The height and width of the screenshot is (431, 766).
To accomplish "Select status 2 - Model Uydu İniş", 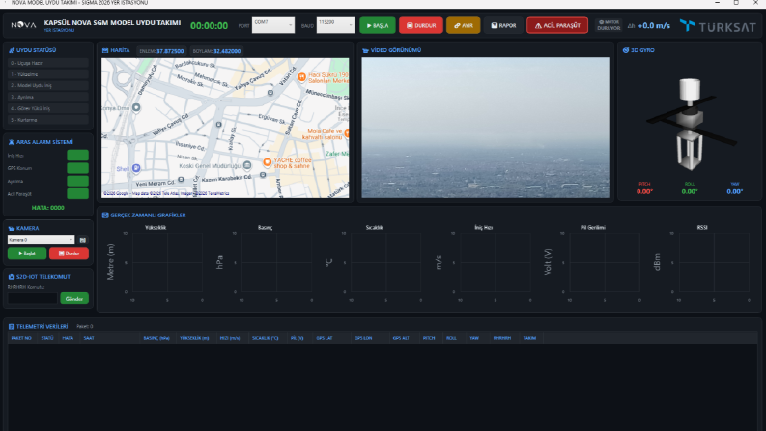I will (48, 85).
